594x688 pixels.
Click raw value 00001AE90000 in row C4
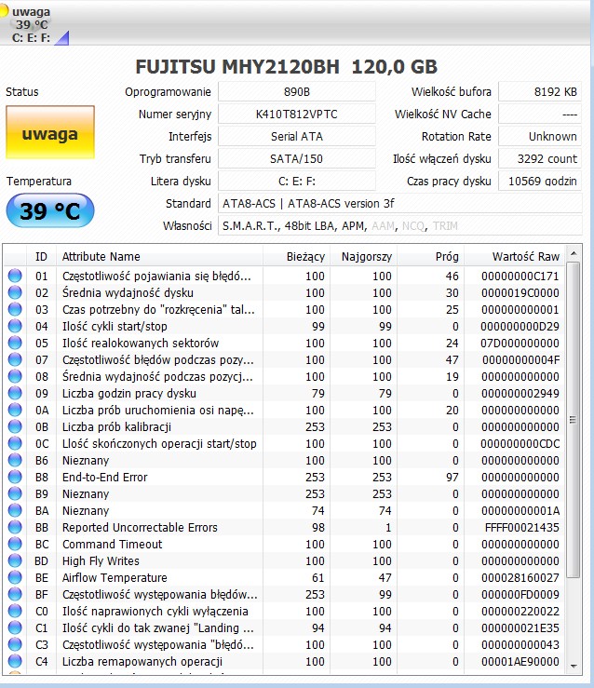click(520, 661)
